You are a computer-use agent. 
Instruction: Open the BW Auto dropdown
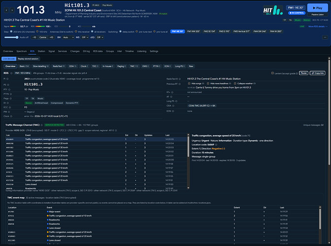(x=68, y=37)
